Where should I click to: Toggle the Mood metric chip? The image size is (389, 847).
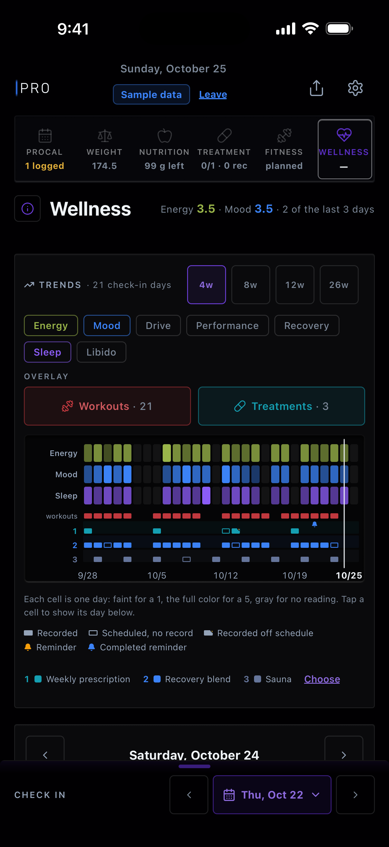click(107, 325)
